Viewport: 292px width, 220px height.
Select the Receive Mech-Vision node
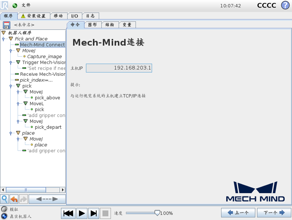coord(43,74)
